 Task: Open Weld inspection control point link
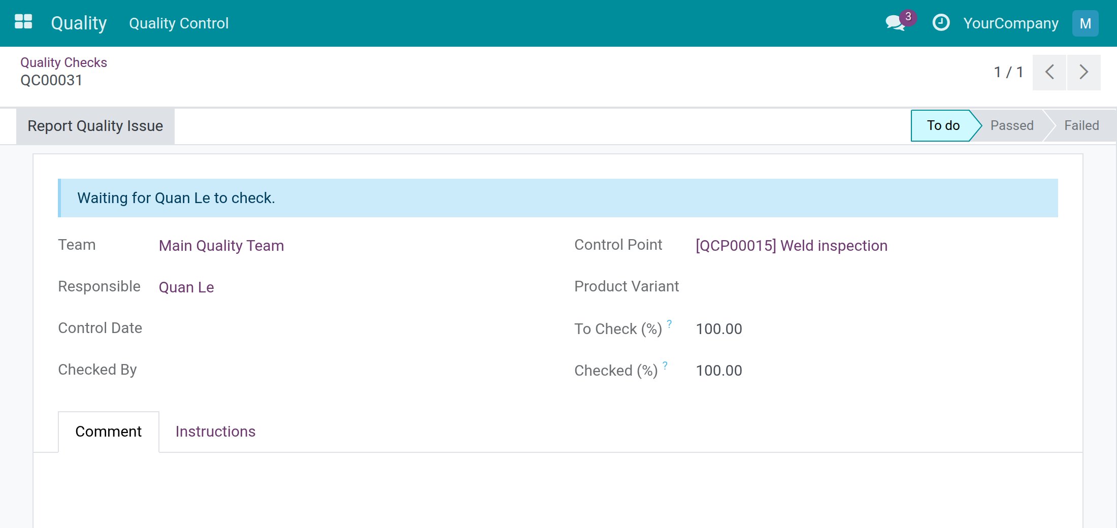[x=792, y=246]
